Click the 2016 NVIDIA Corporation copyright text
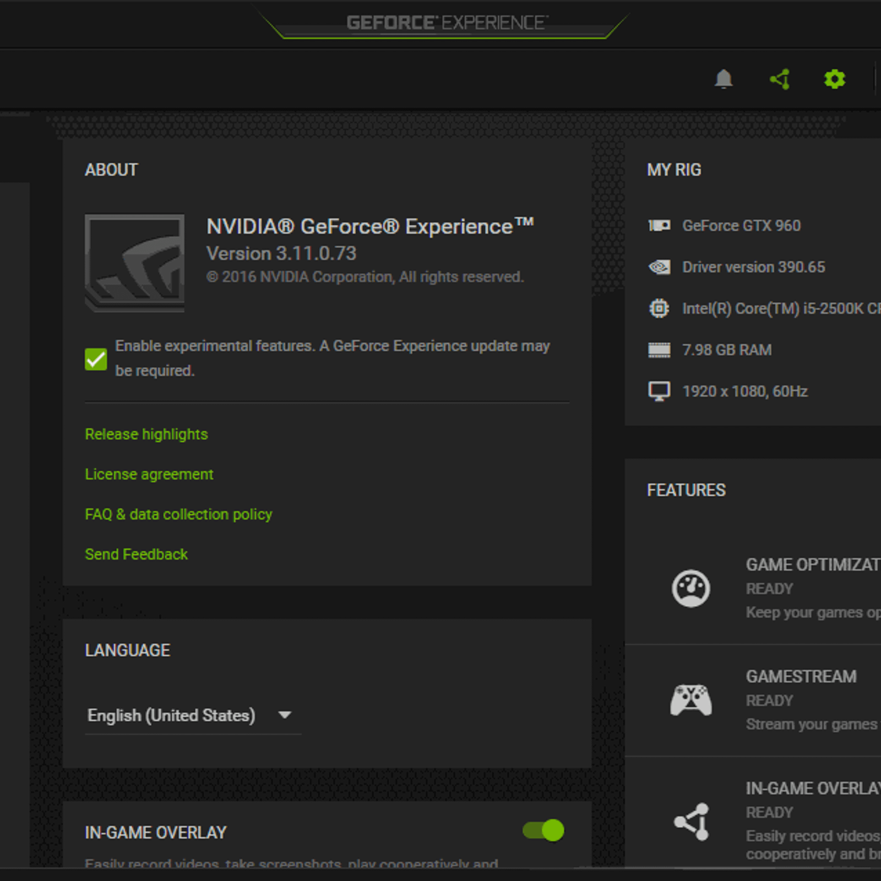This screenshot has height=881, width=881. 365,276
